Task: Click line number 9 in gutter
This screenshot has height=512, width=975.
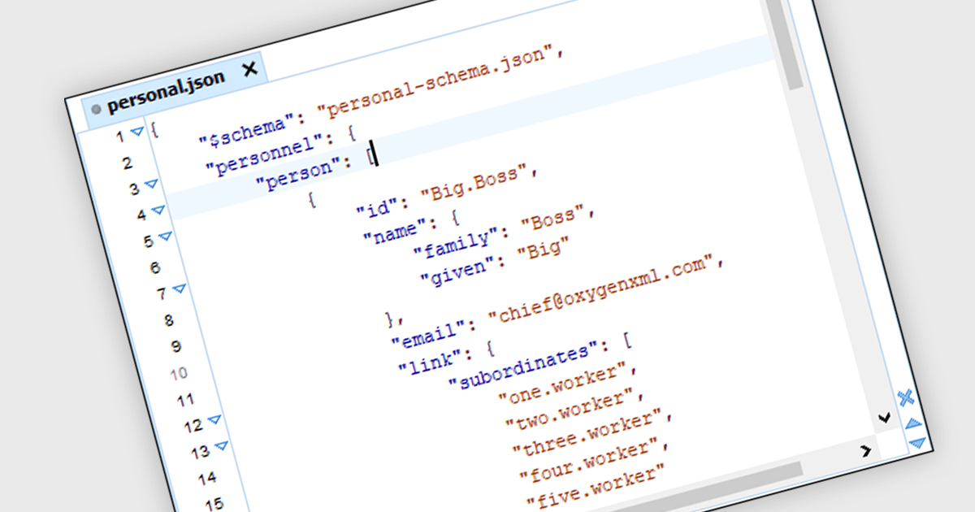Action: click(176, 347)
